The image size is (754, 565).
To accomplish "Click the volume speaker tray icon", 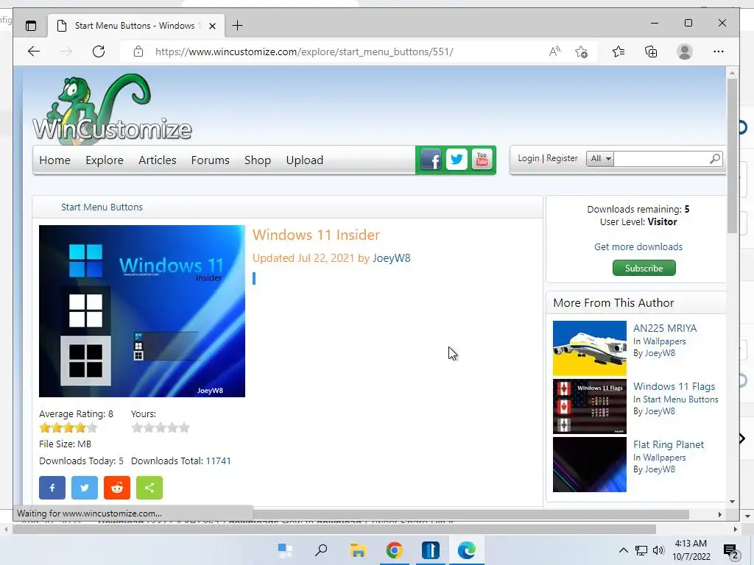I will tap(658, 550).
